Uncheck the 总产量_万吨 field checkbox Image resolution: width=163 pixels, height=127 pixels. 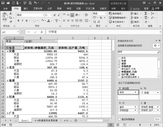119,74
